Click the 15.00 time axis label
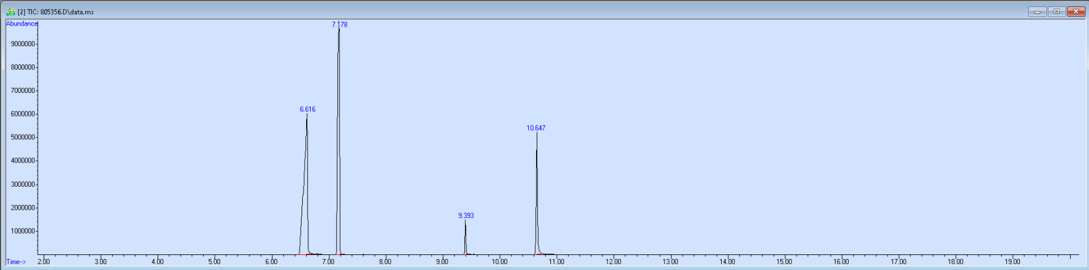Image resolution: width=1089 pixels, height=270 pixels. point(784,262)
